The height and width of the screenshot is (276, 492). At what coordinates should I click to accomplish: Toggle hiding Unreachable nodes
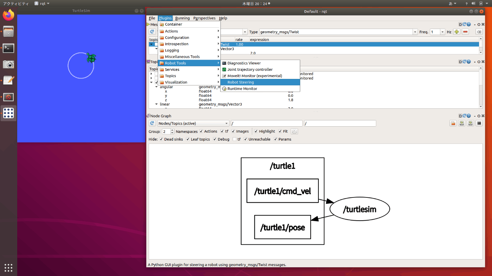point(246,139)
